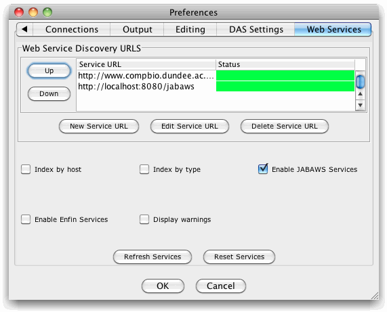Minimize Preferences with the yellow button
Image resolution: width=387 pixels, height=312 pixels.
point(33,12)
